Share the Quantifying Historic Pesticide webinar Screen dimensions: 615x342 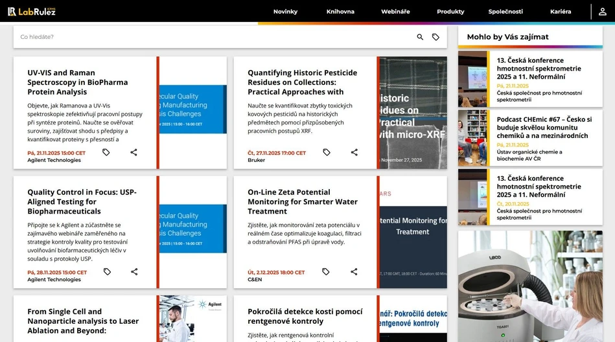click(354, 152)
